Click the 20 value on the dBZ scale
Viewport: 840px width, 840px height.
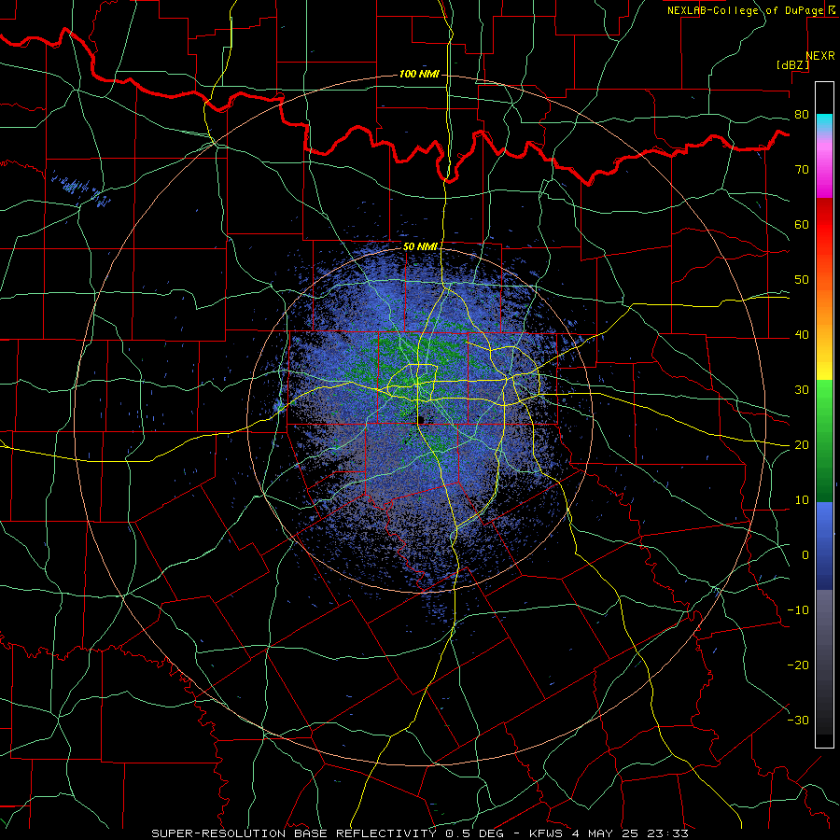(x=802, y=444)
